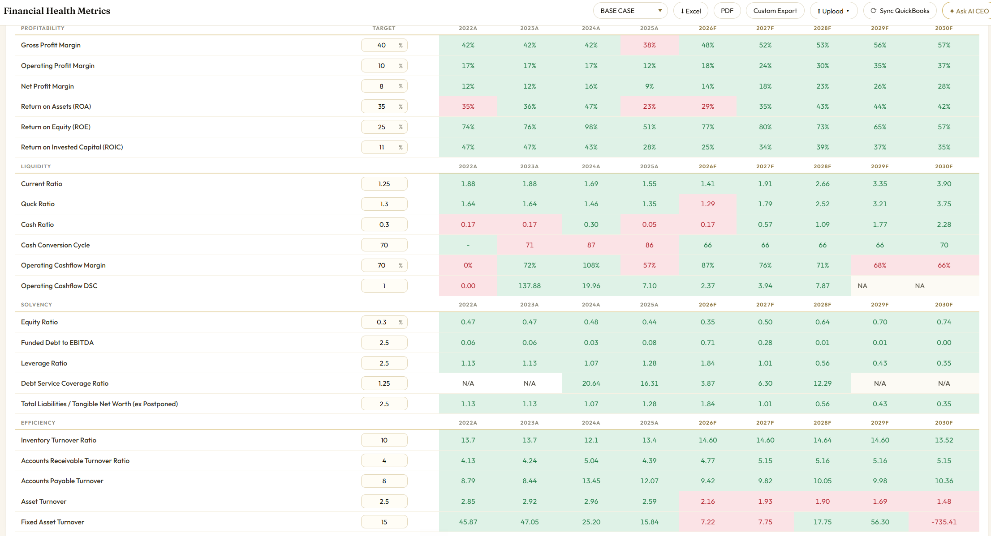This screenshot has height=536, width=991.
Task: Click the Total Liabilities / Tangible Net Worth label
Action: [99, 404]
